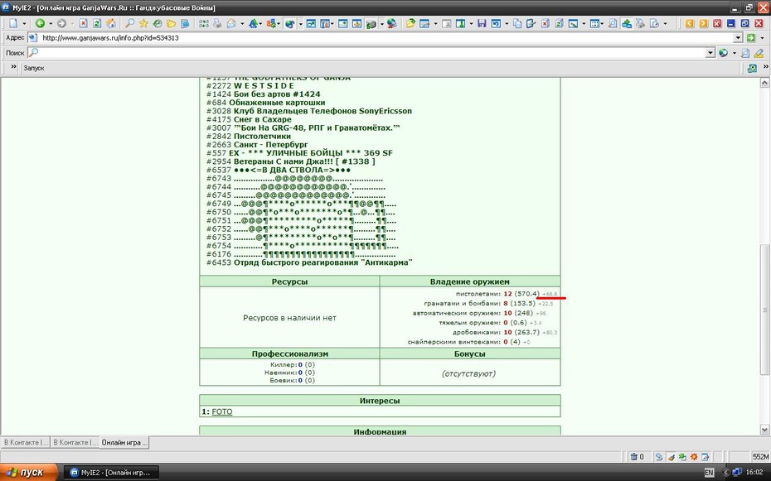Click the page scrollbar down arrow

[x=764, y=430]
